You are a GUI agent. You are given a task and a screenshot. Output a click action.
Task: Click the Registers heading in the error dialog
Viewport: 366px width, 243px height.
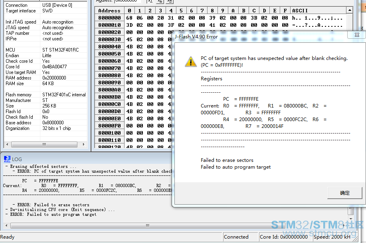[x=212, y=79]
